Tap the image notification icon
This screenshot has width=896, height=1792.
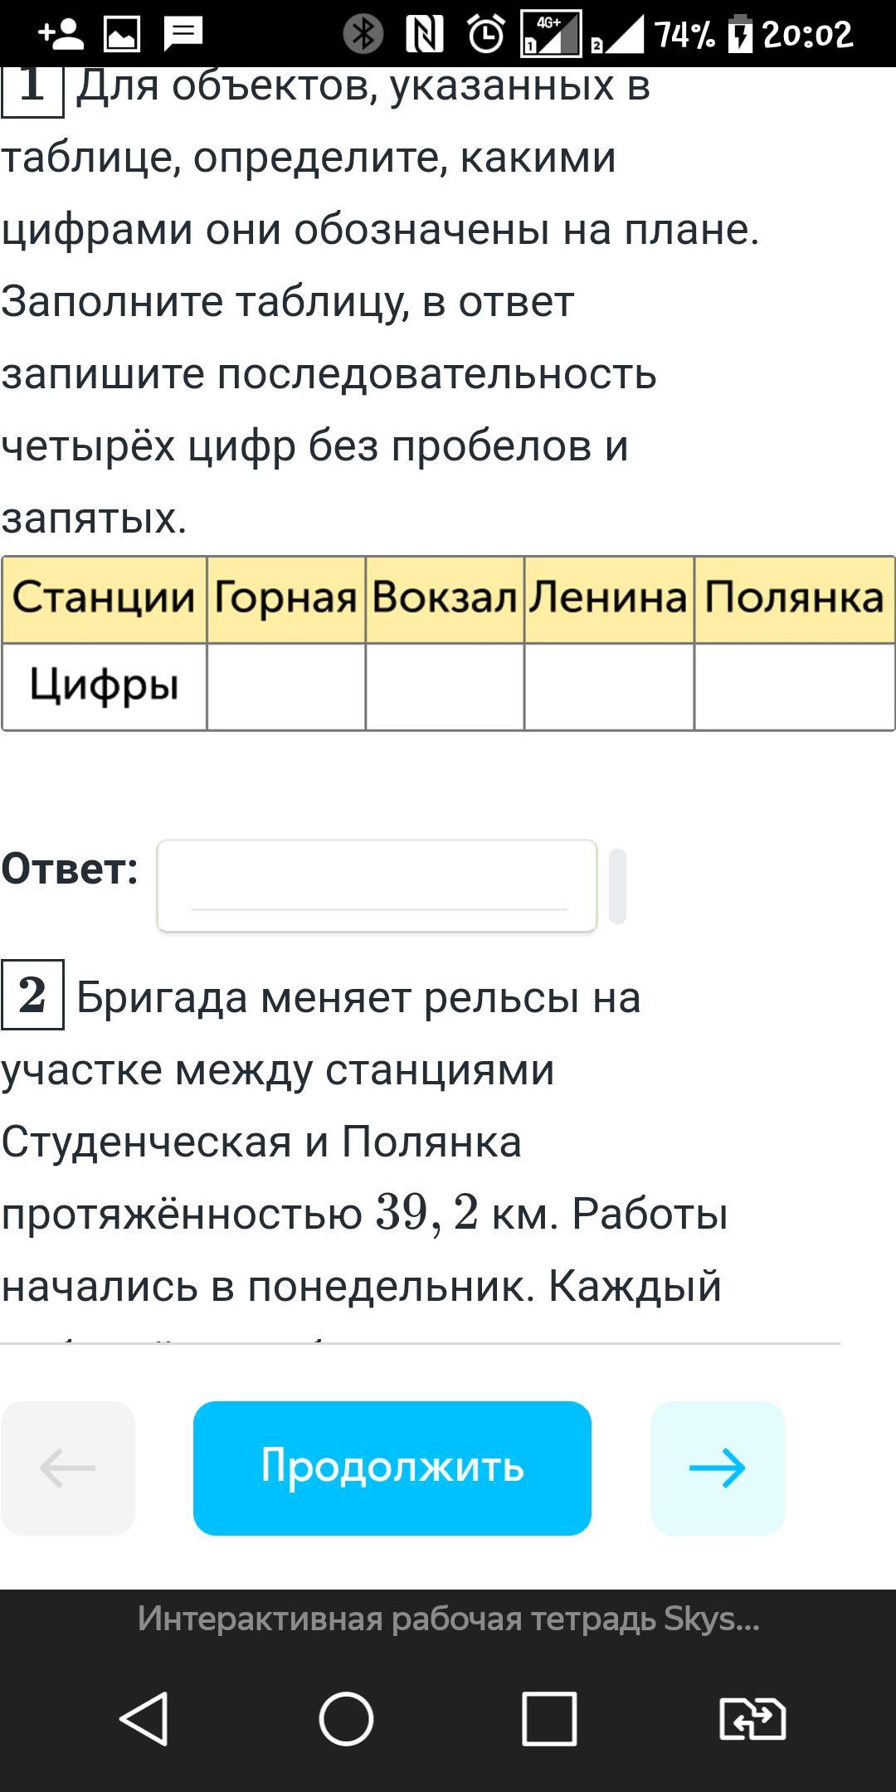(122, 34)
